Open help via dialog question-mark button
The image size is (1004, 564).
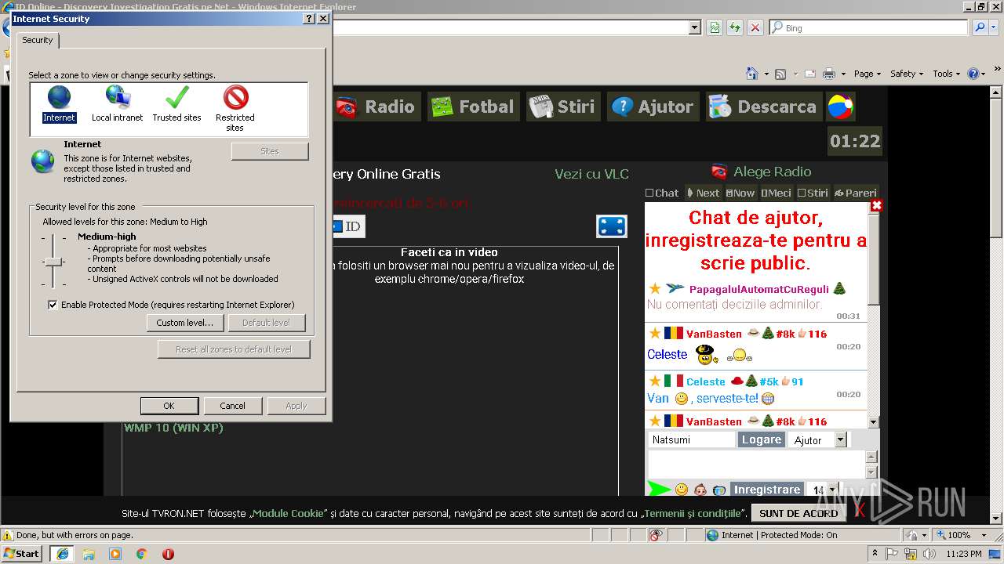308,18
